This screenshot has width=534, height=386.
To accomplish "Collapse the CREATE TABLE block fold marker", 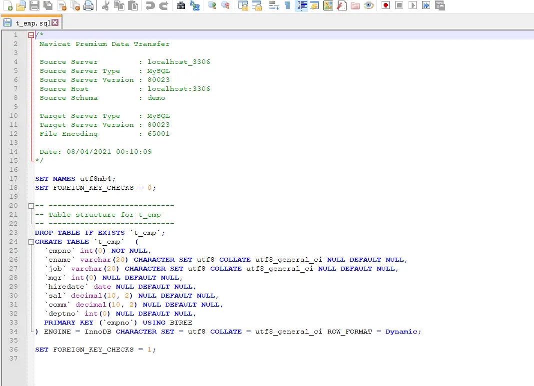I will (x=31, y=242).
